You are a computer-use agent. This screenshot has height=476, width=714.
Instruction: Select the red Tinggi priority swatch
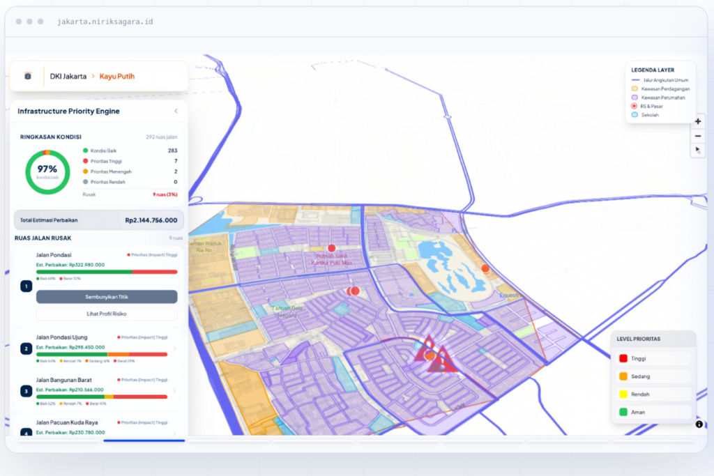click(x=623, y=359)
